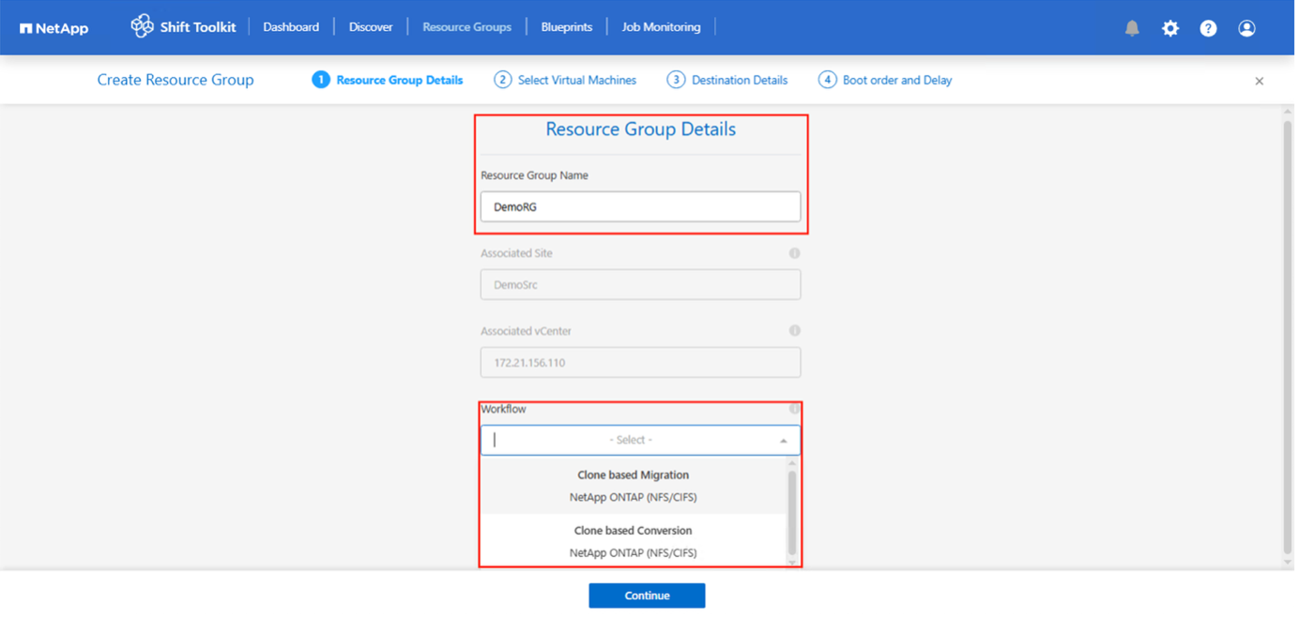Close the Create Resource Group wizard
Screen dimensions: 1299x619
tap(1259, 82)
